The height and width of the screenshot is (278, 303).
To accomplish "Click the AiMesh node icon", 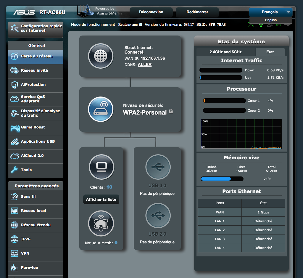I will [101, 224].
